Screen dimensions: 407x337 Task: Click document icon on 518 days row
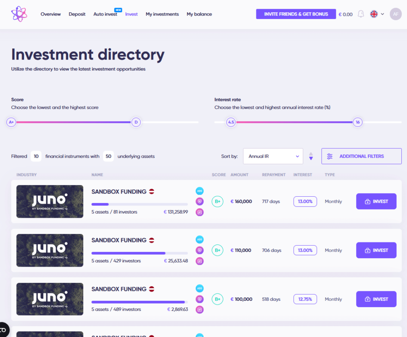tap(200, 310)
